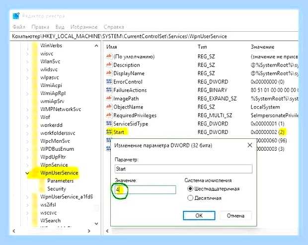Click tree pane scroll down arrow
This screenshot has height=245, width=308.
[x=96, y=223]
